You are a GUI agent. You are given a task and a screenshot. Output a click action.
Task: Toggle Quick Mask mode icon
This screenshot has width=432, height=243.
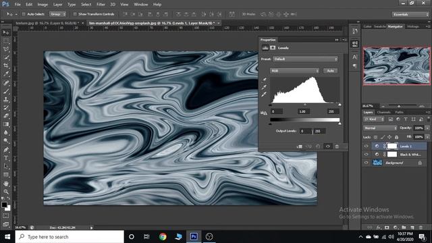6,216
